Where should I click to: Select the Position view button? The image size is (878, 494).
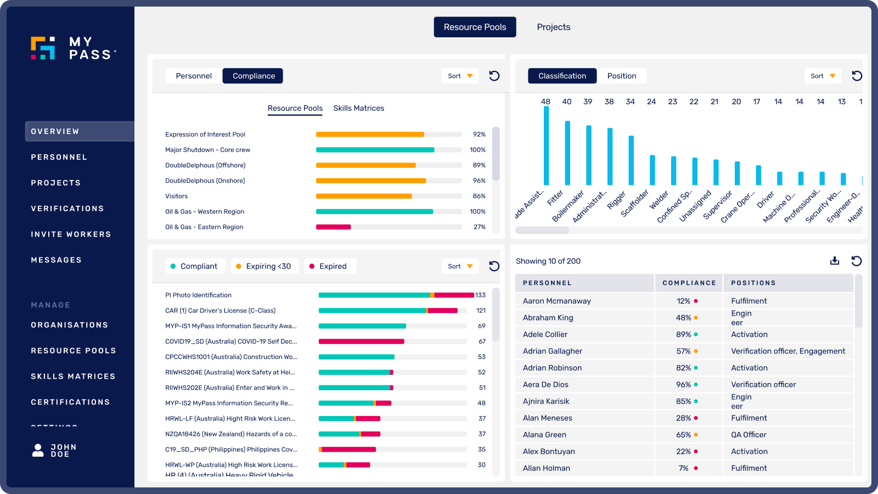point(622,76)
